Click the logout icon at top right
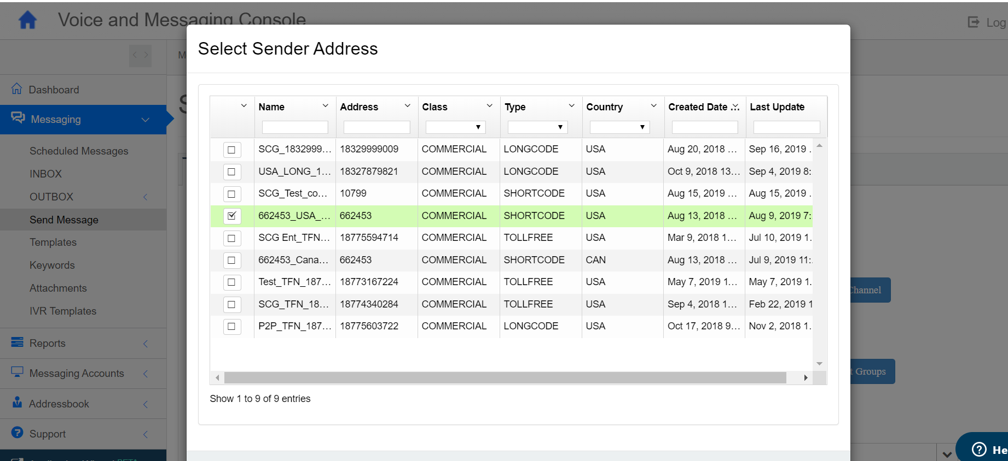Viewport: 1008px width, 461px height. coord(974,22)
